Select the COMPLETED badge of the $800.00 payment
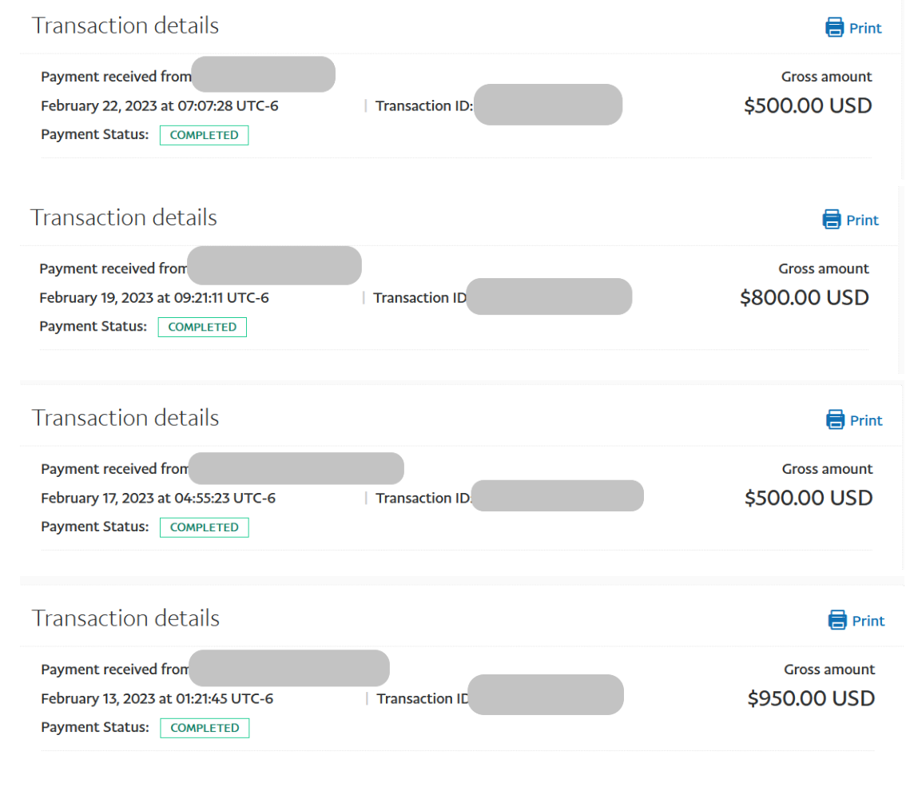910x787 pixels. 202,327
